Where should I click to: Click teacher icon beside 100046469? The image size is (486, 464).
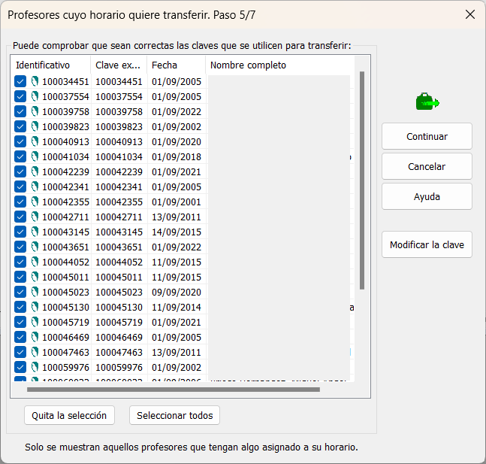pyautogui.click(x=35, y=338)
